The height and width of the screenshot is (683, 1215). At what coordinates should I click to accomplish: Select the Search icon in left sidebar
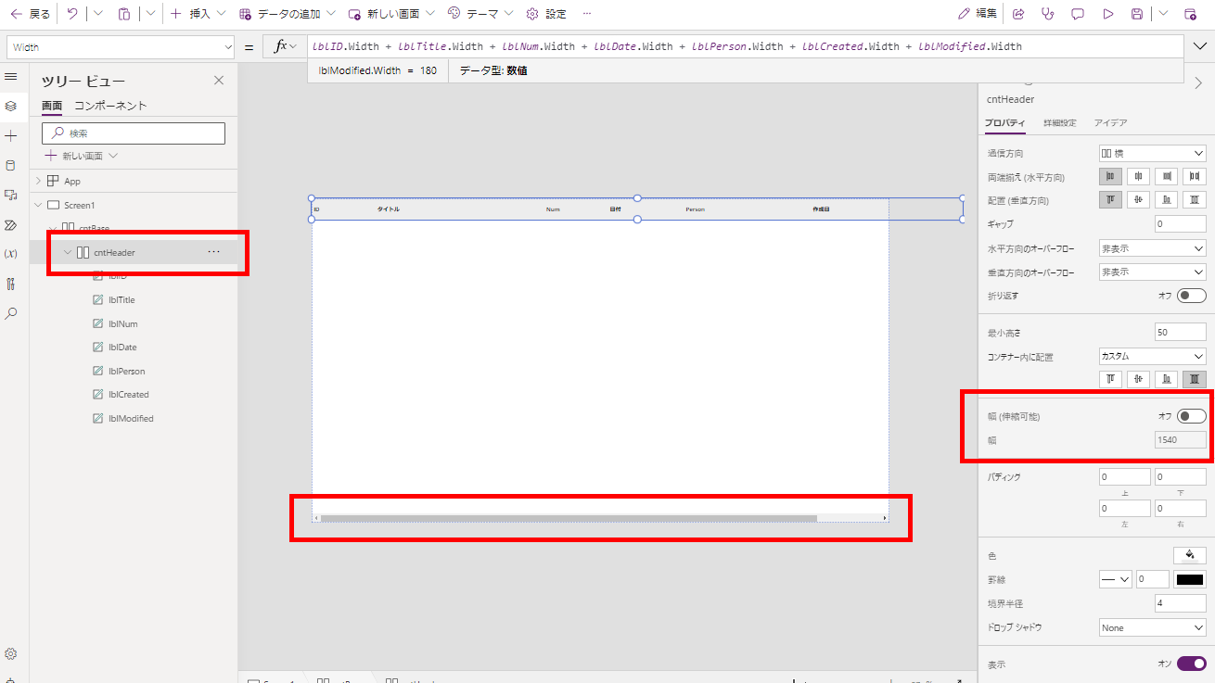coord(12,311)
